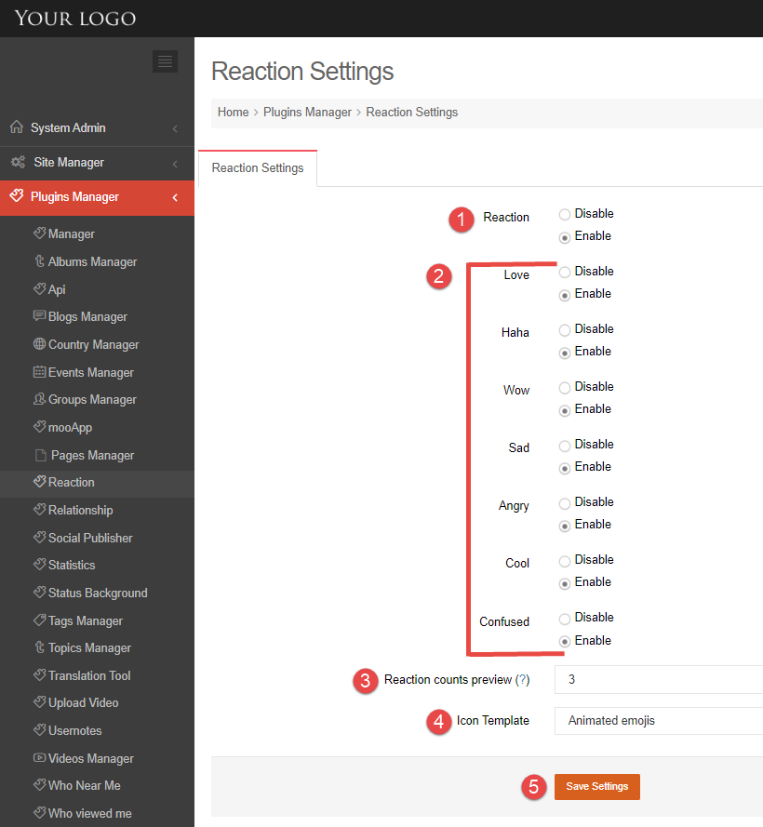Image resolution: width=763 pixels, height=827 pixels.
Task: Disable the Angry reaction
Action: 565,503
